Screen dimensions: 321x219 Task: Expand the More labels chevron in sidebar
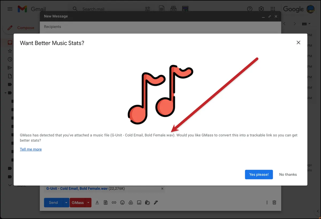[10, 185]
